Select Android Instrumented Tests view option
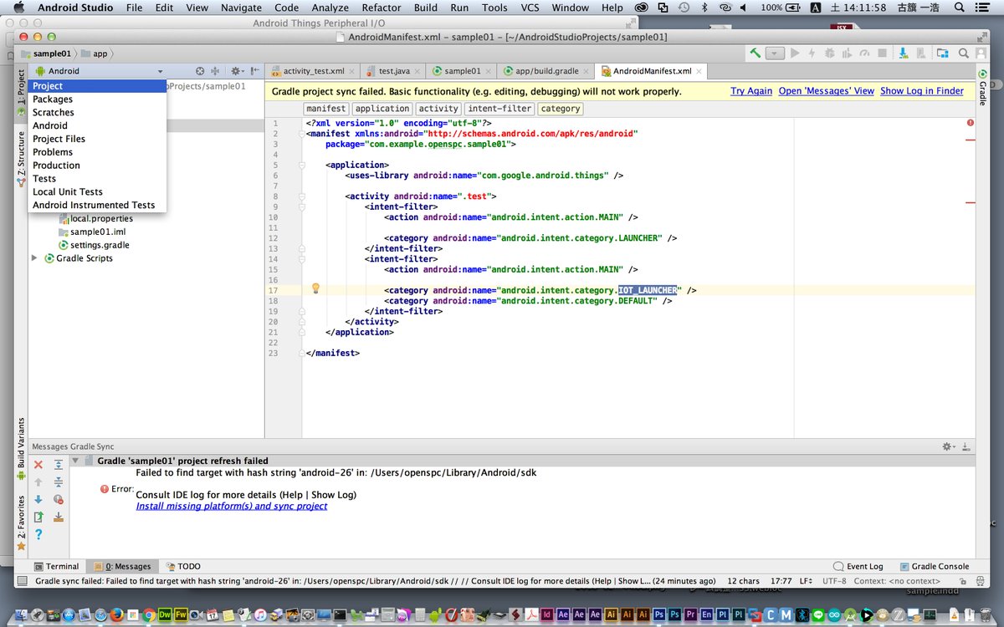Screen dimensions: 1004x627 tap(97, 205)
